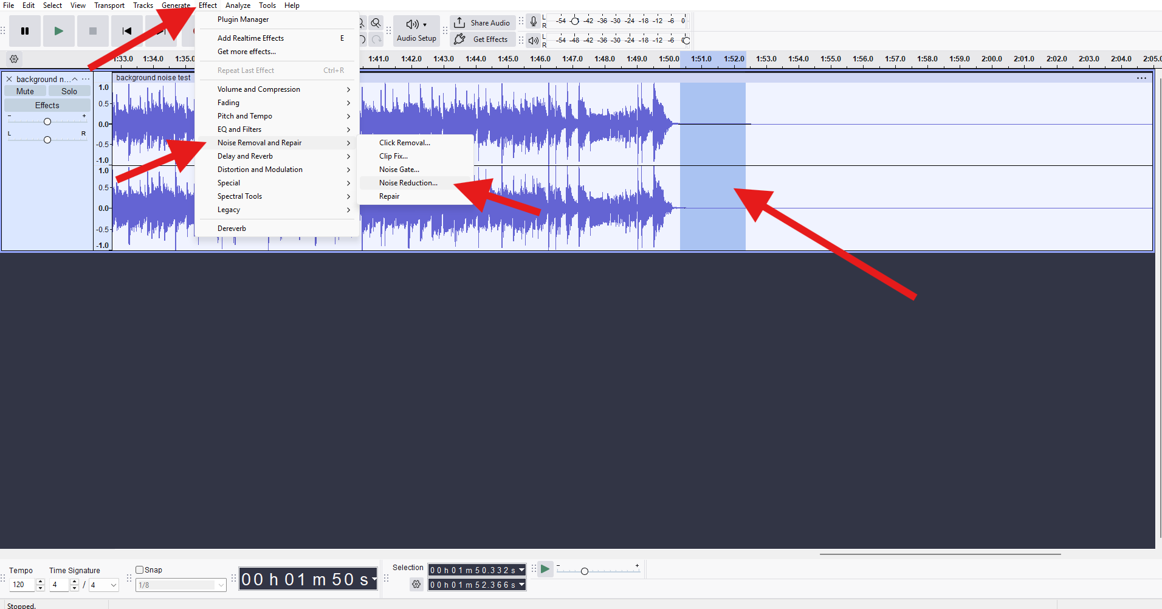Open the Analyze menu
Screen dimensions: 1162x609
click(x=238, y=5)
